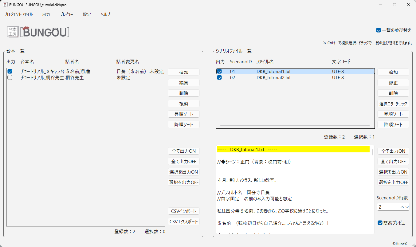Screen dimensions: 416x247
Task: Click the app icon in title bar
Action: click(x=5, y=5)
